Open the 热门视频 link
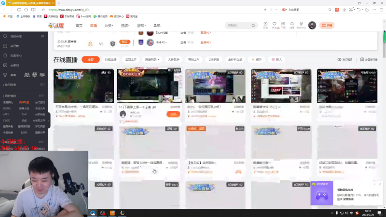This screenshot has height=217, width=386. (345, 59)
